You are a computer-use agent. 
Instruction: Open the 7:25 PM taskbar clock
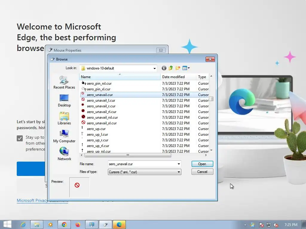pyautogui.click(x=291, y=225)
